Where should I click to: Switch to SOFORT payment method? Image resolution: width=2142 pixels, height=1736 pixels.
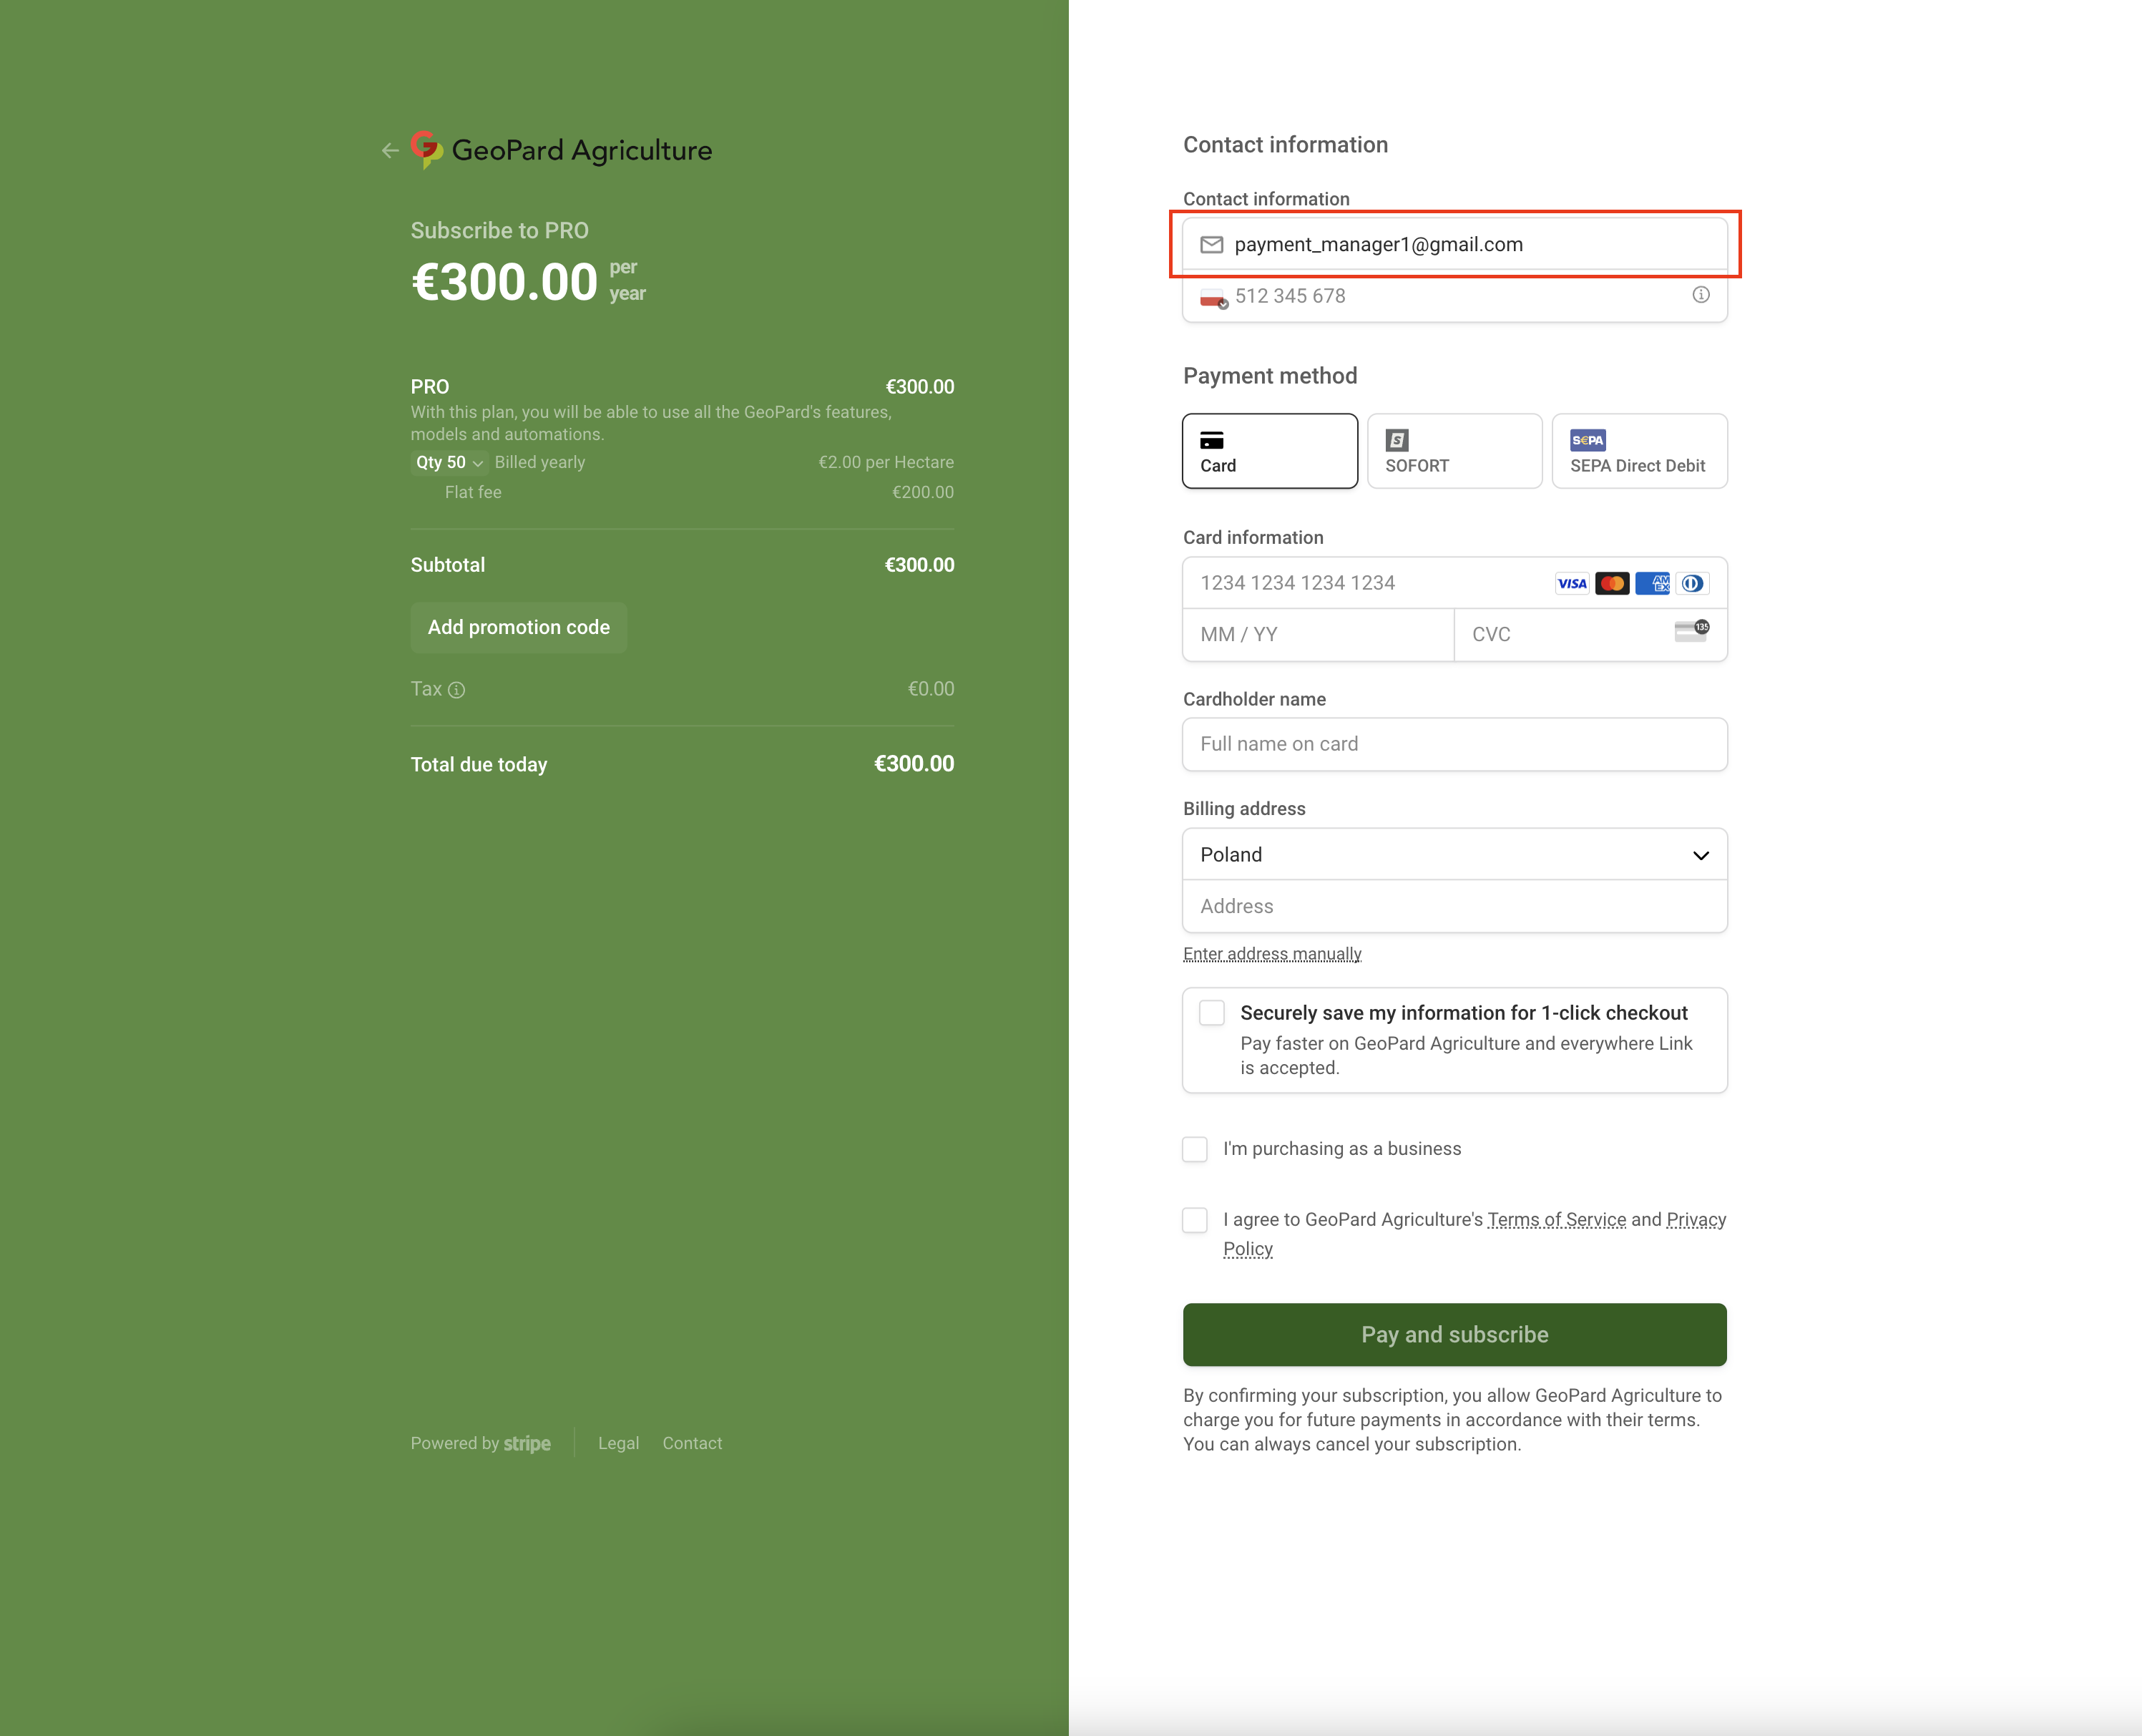tap(1454, 451)
